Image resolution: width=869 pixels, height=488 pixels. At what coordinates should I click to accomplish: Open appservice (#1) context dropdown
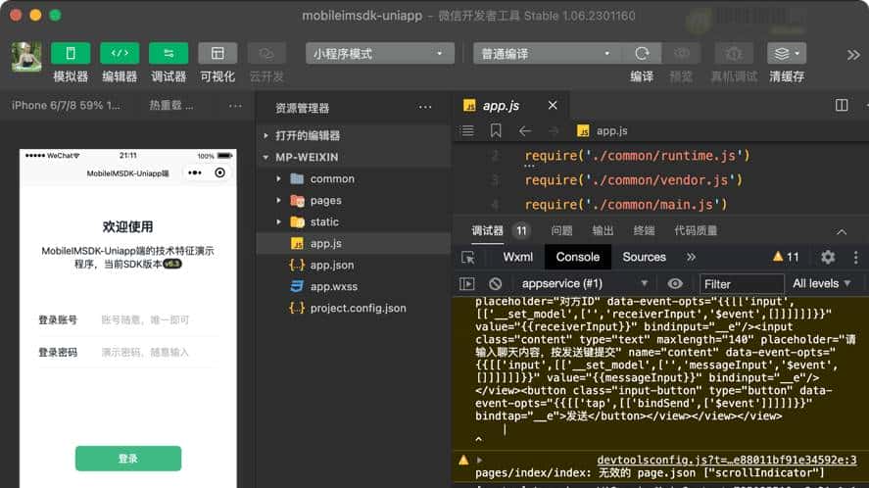(584, 284)
